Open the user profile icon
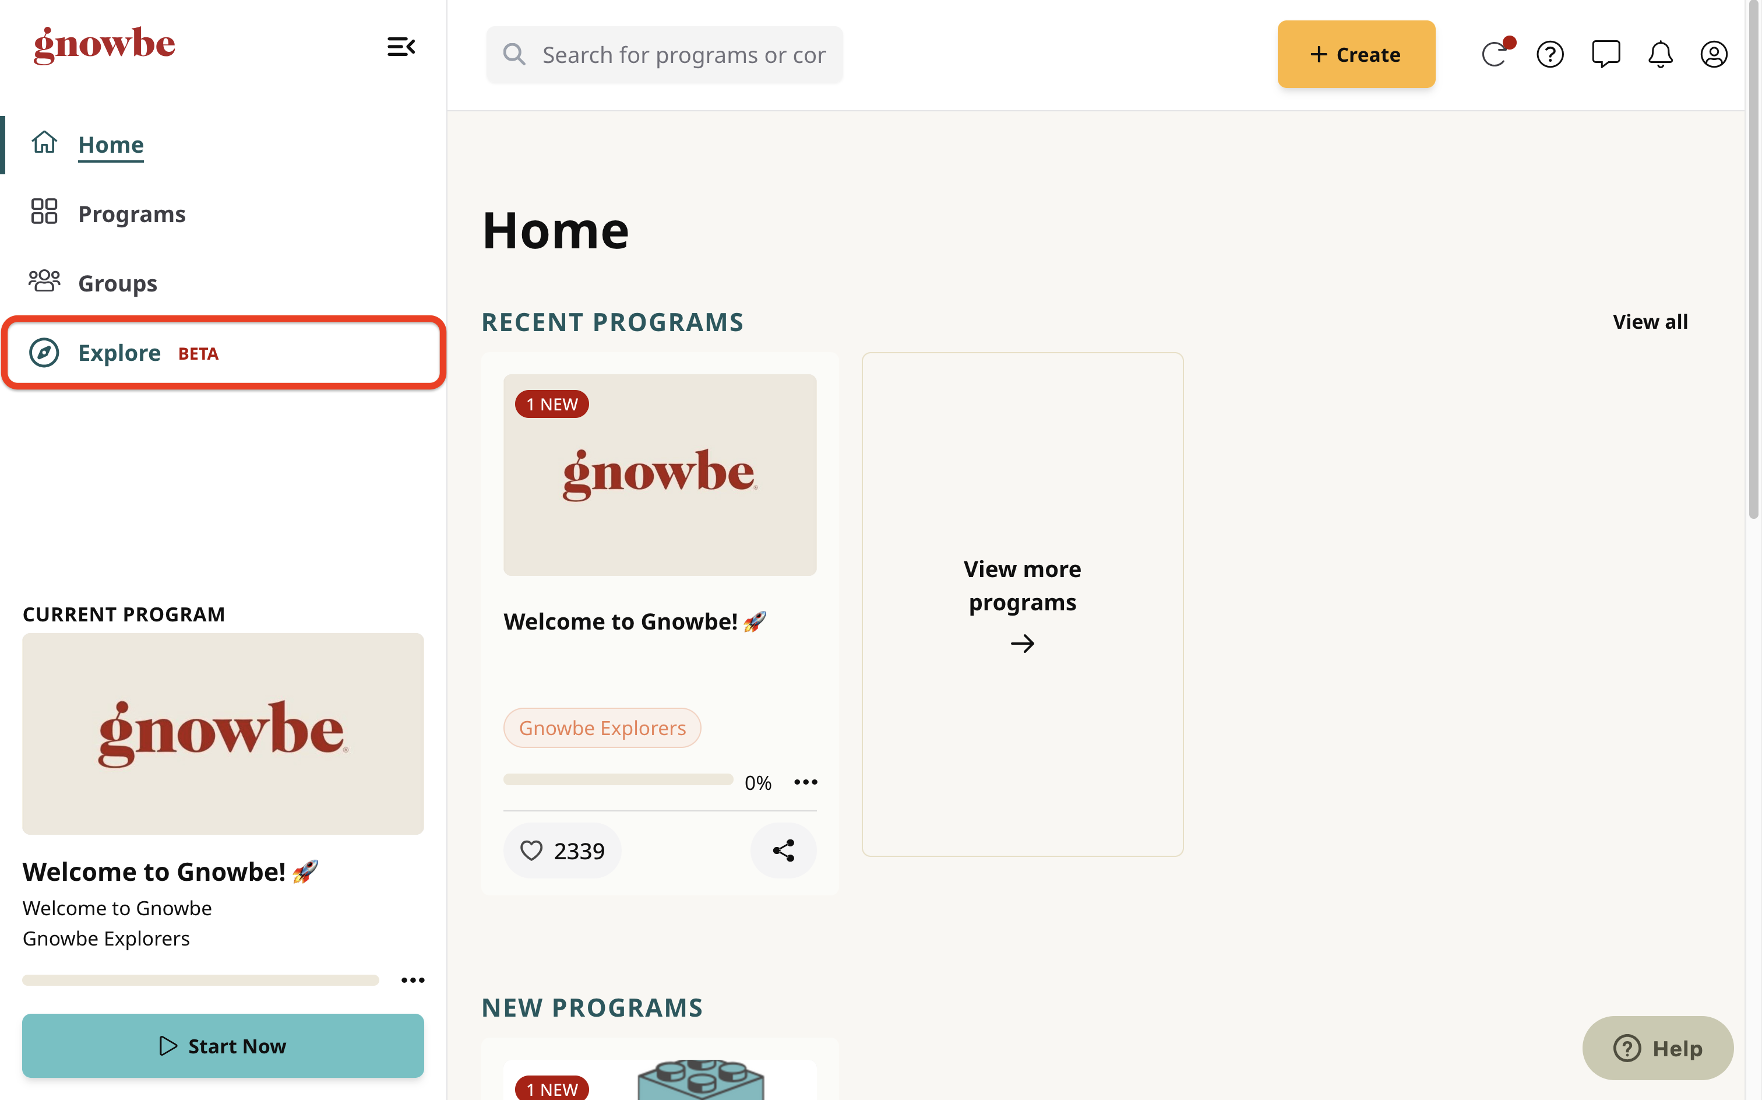Image resolution: width=1762 pixels, height=1100 pixels. (x=1713, y=54)
